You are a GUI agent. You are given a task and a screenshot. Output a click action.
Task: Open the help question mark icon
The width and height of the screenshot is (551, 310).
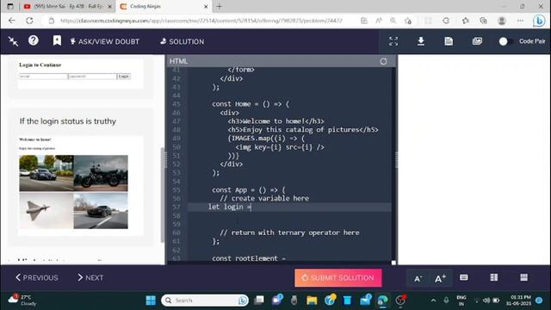point(34,40)
